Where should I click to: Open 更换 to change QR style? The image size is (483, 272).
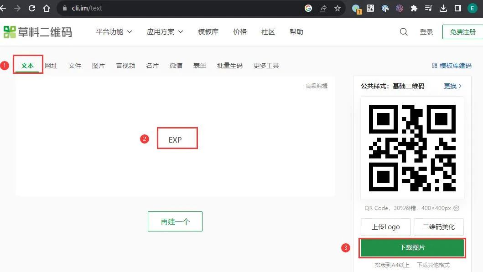click(452, 86)
